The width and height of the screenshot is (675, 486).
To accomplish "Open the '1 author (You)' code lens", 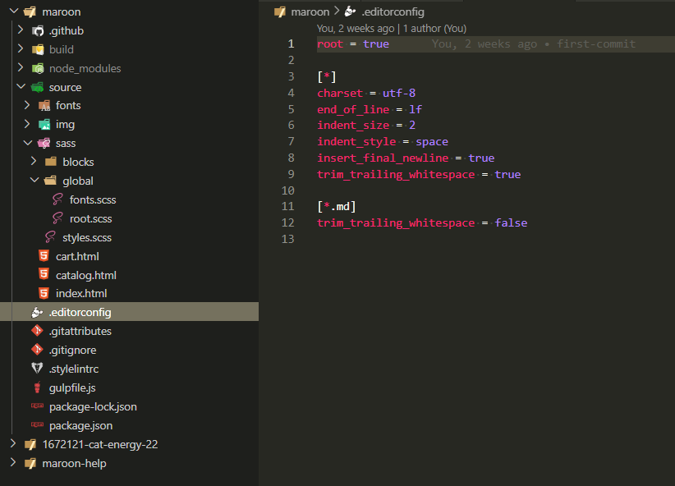I will pos(434,29).
